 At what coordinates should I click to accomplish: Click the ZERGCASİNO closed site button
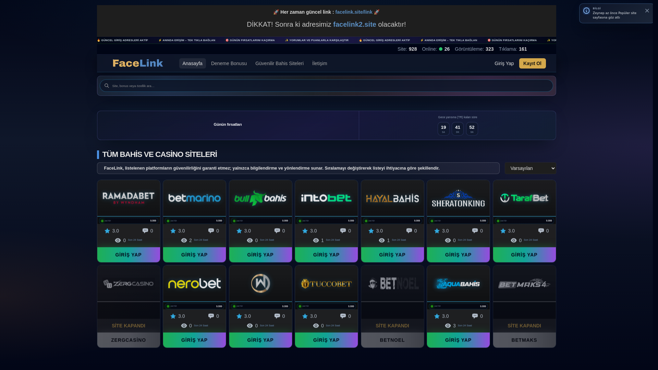[129, 340]
